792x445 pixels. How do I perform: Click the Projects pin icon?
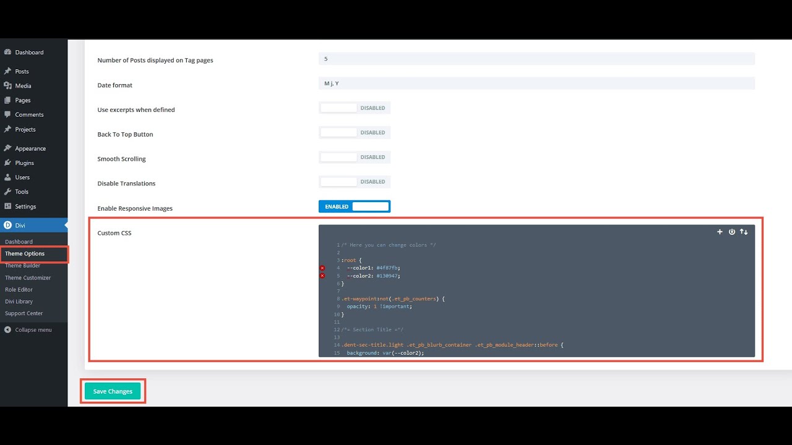pyautogui.click(x=7, y=129)
